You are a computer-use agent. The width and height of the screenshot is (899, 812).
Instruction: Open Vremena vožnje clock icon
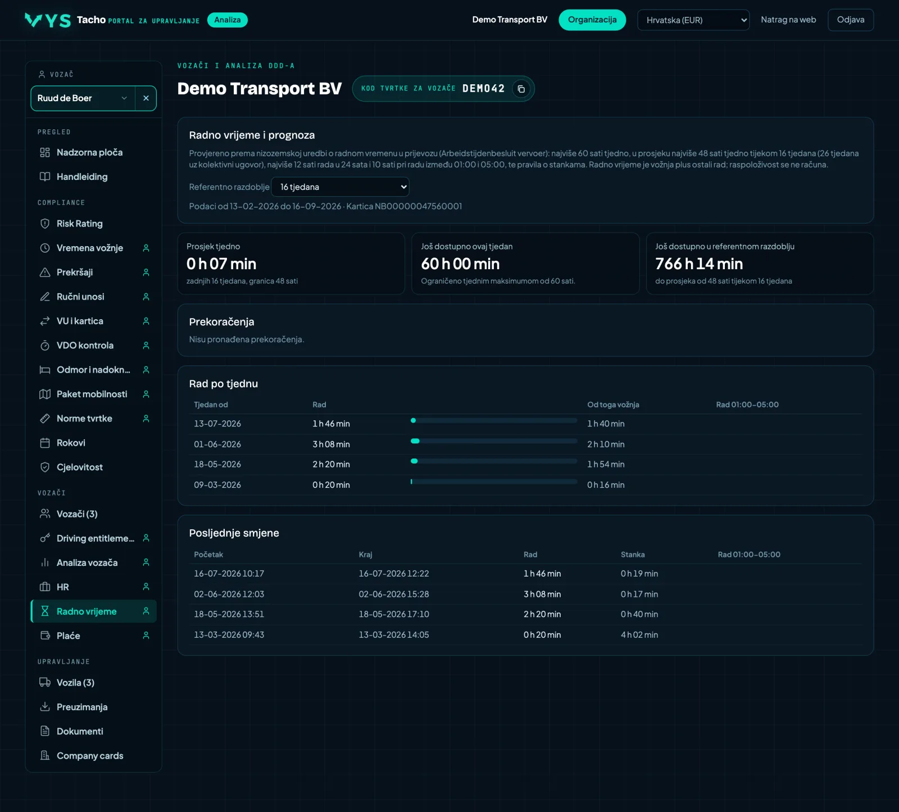tap(45, 248)
